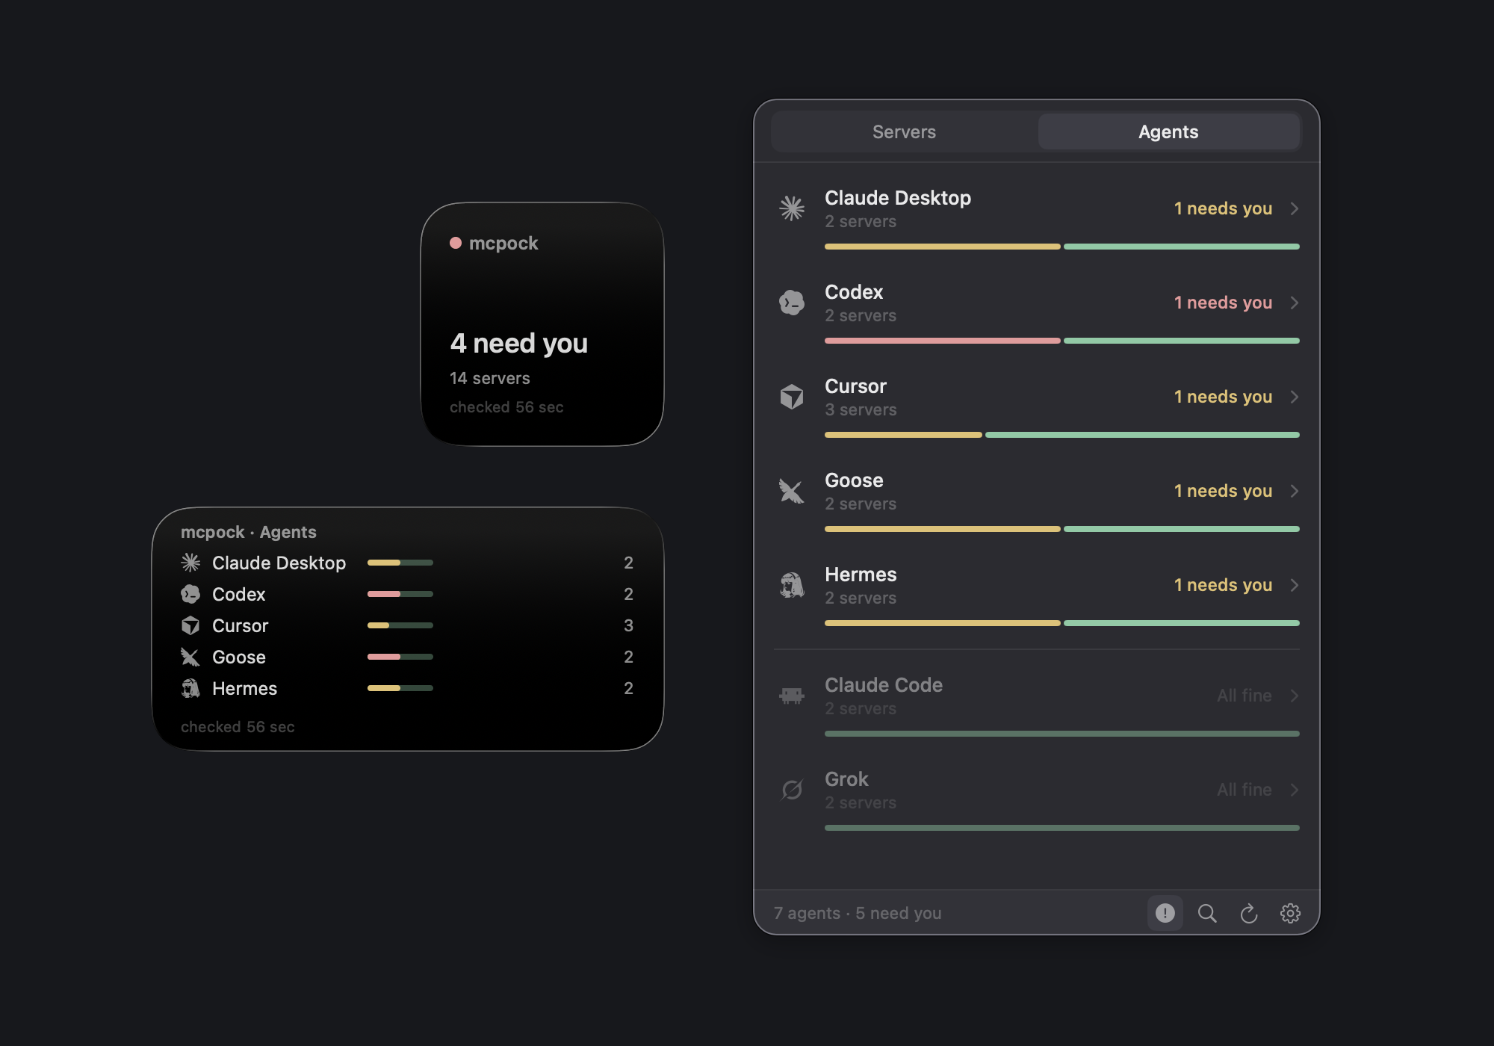
Task: Click Cursor icon in Agents widget
Action: coord(190,625)
